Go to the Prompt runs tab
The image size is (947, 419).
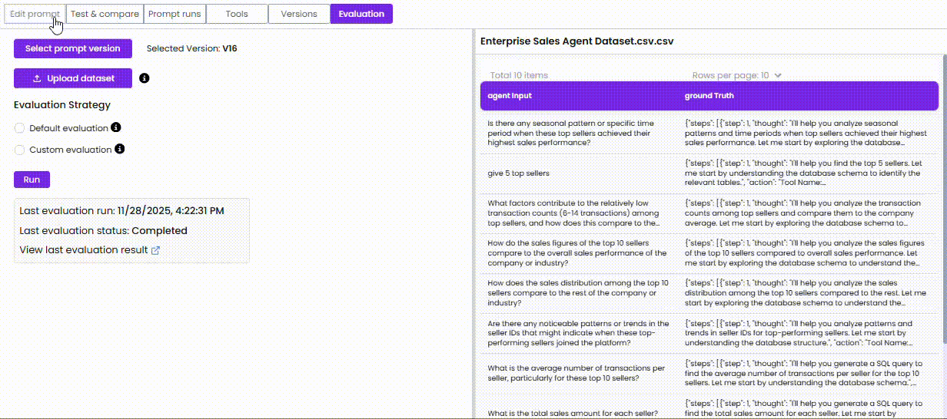tap(174, 14)
